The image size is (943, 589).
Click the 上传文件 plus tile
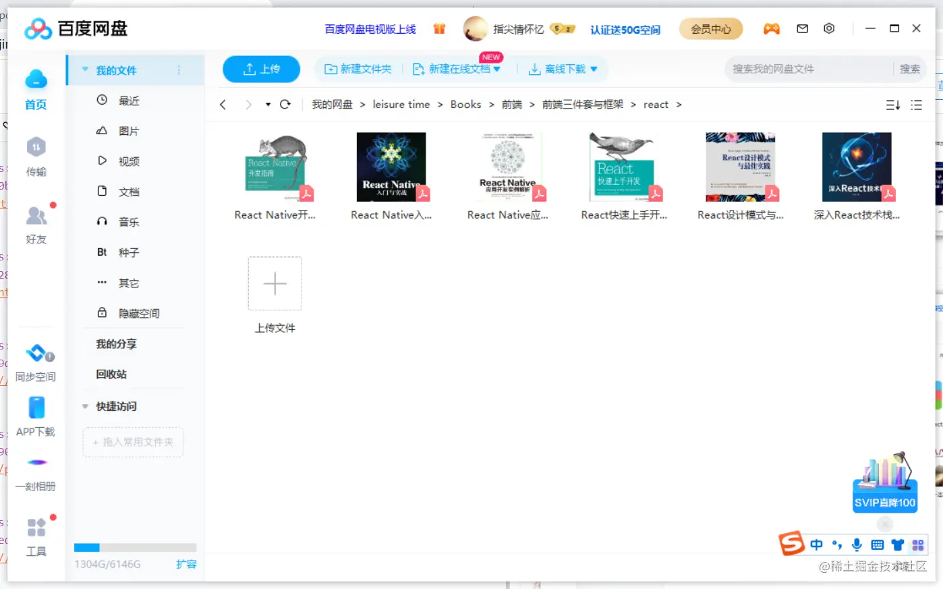click(x=275, y=283)
